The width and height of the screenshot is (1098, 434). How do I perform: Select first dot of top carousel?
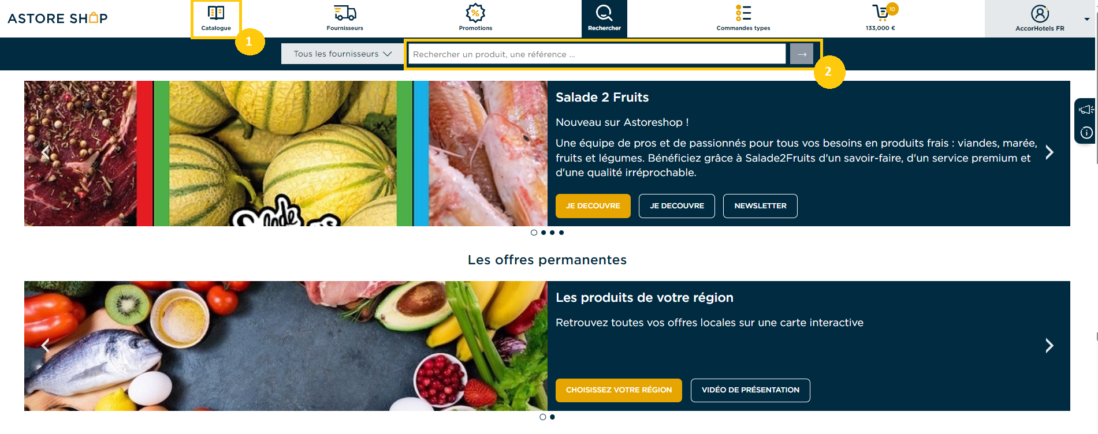(x=534, y=233)
